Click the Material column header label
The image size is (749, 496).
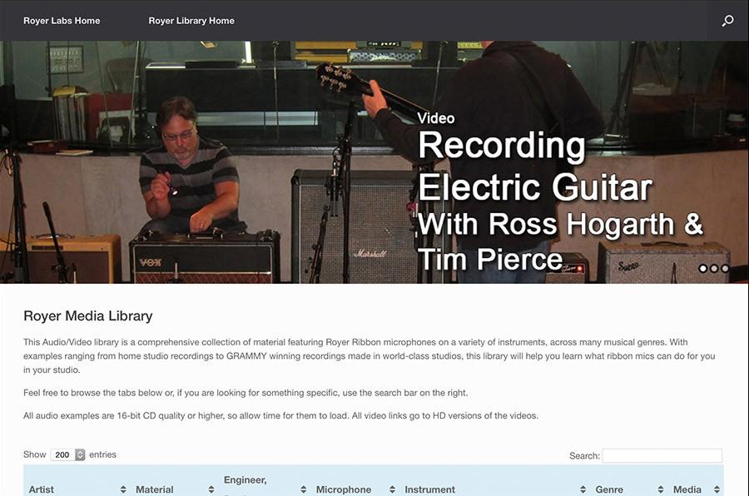click(x=154, y=489)
